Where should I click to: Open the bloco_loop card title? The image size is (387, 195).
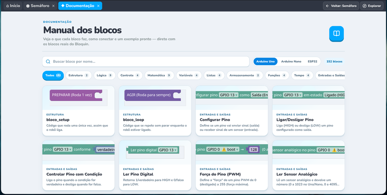point(133,120)
